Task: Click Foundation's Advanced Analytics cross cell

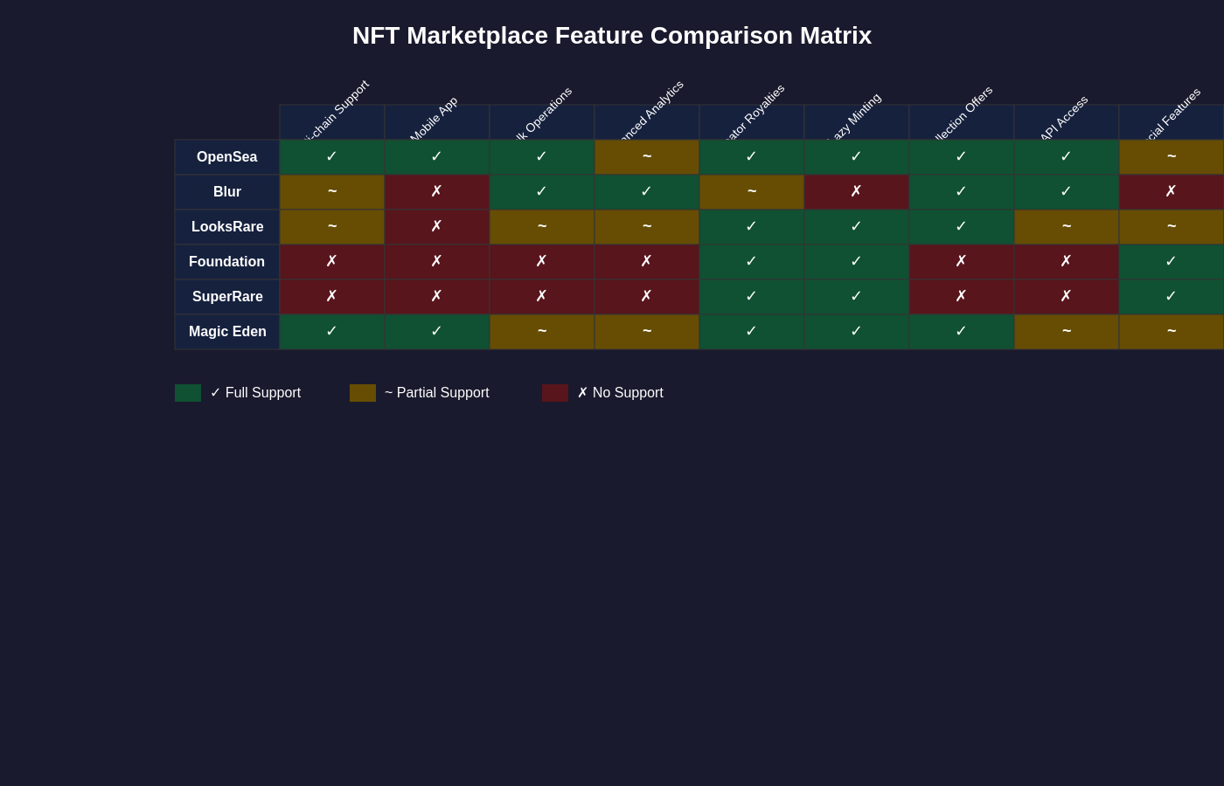Action: click(647, 262)
